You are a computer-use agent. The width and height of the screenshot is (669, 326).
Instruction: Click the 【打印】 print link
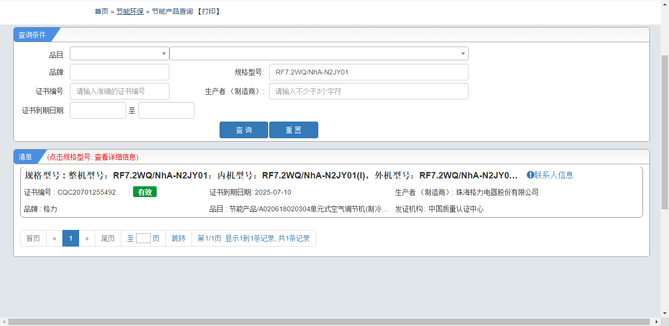[x=208, y=11]
